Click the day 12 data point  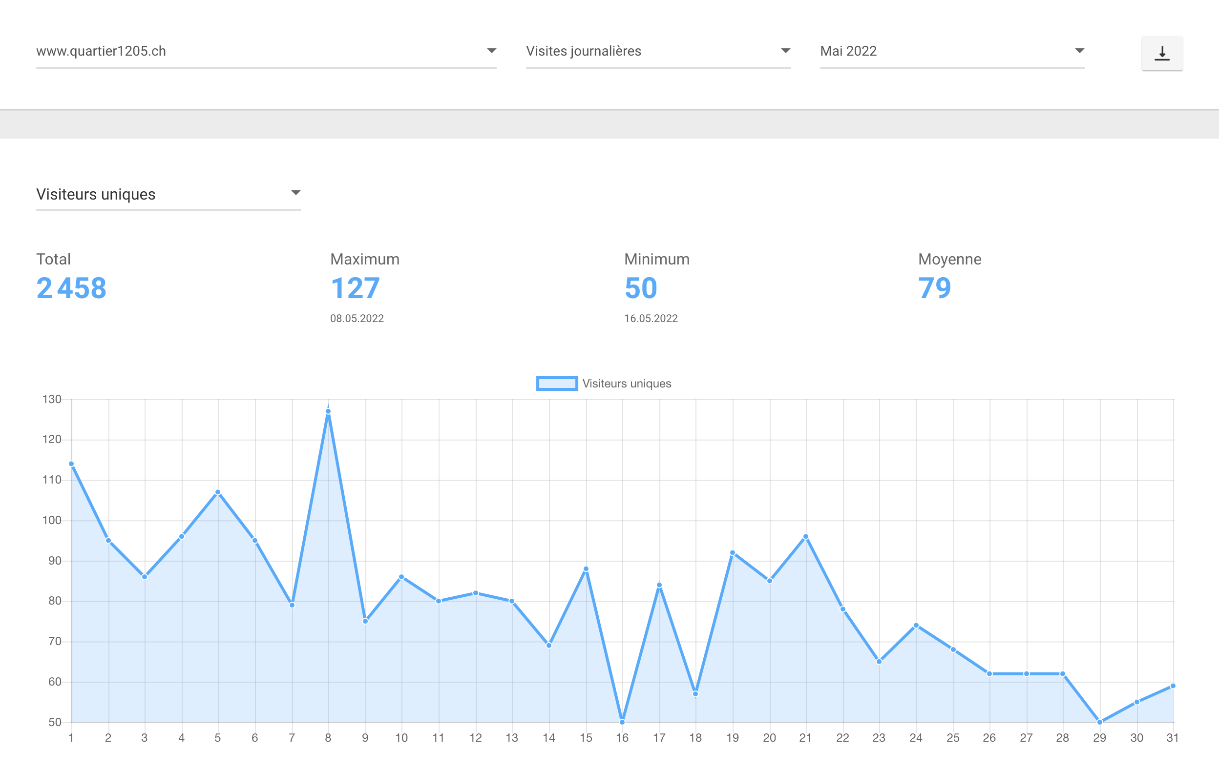click(x=475, y=593)
